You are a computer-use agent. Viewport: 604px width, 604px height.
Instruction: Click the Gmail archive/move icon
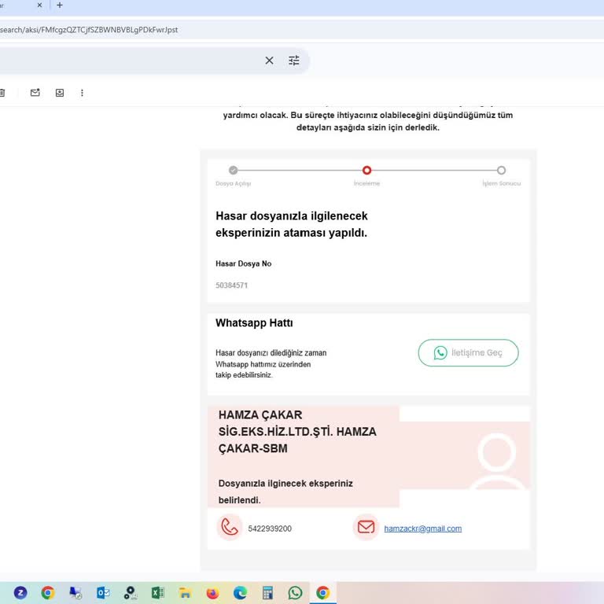(x=60, y=93)
